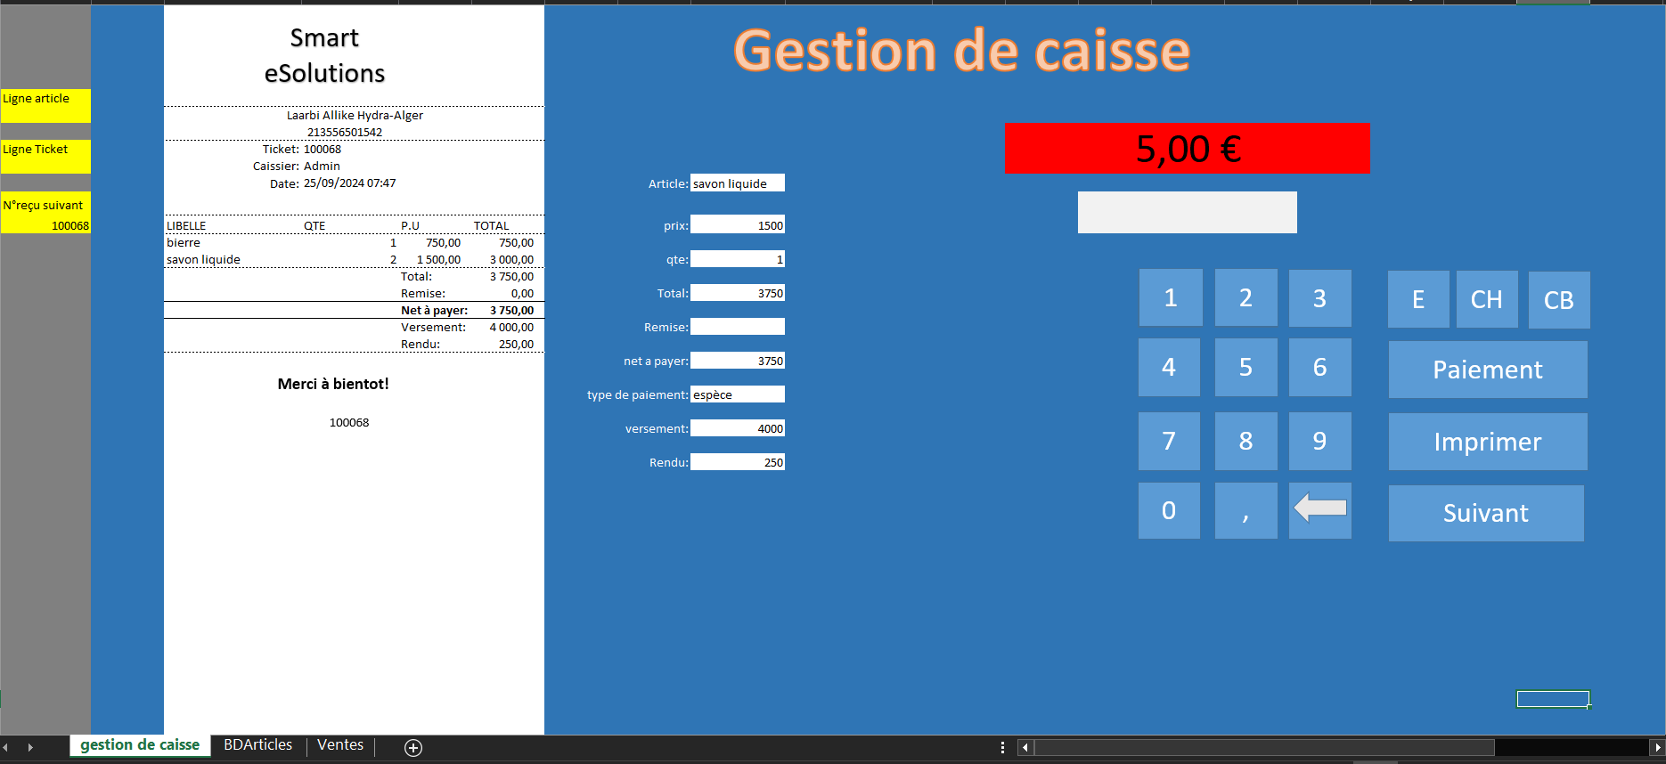This screenshot has width=1666, height=764.
Task: Click ticket Versement amount 4 000,00
Action: [511, 327]
